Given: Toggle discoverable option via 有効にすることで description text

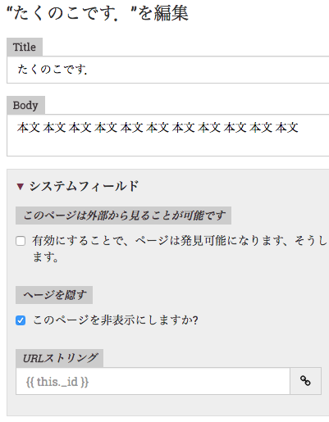Looking at the screenshot, I should [180, 241].
